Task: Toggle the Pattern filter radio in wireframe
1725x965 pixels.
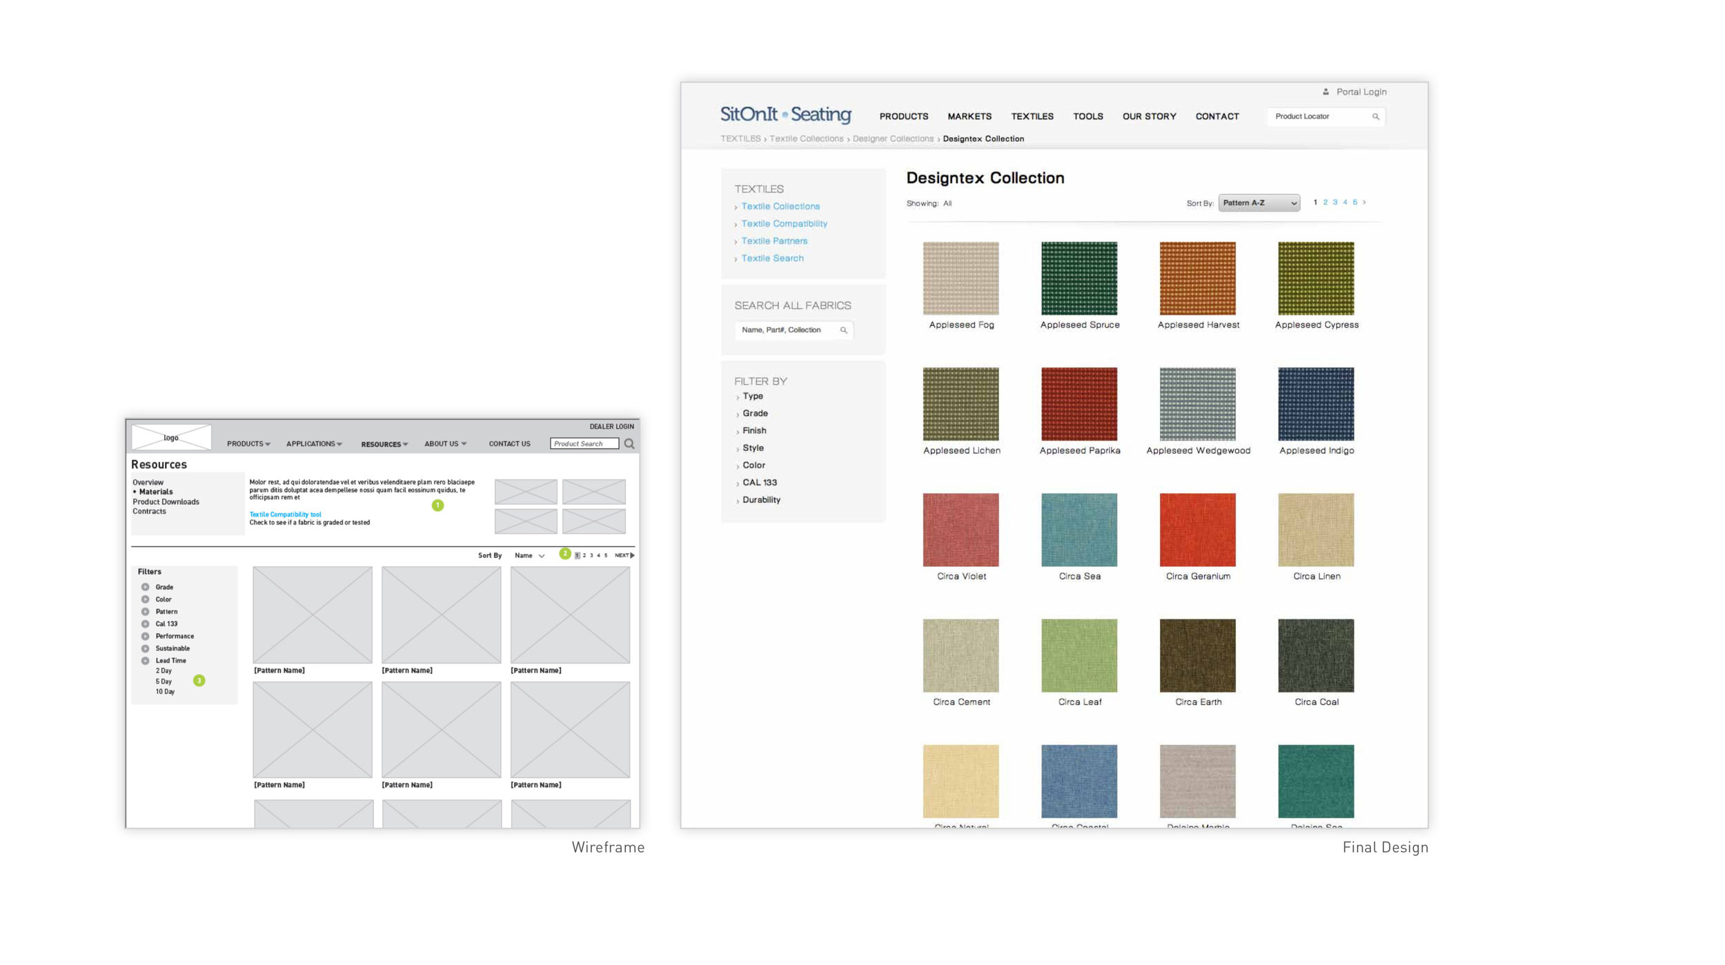Action: (x=145, y=612)
